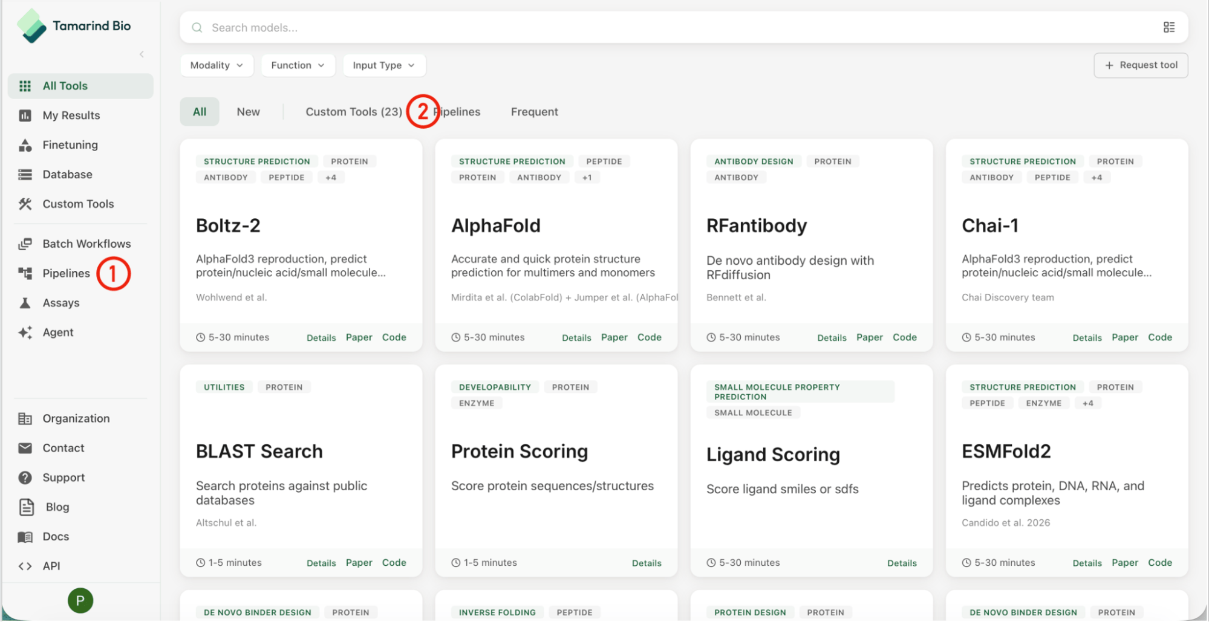The image size is (1209, 622).
Task: Open Code link on AlphaFold card
Action: (x=650, y=338)
